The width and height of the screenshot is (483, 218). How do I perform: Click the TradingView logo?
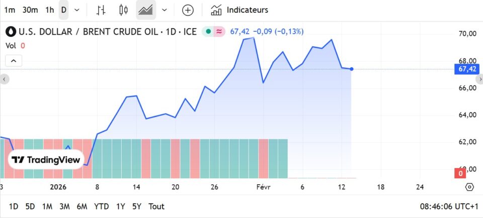pos(46,160)
